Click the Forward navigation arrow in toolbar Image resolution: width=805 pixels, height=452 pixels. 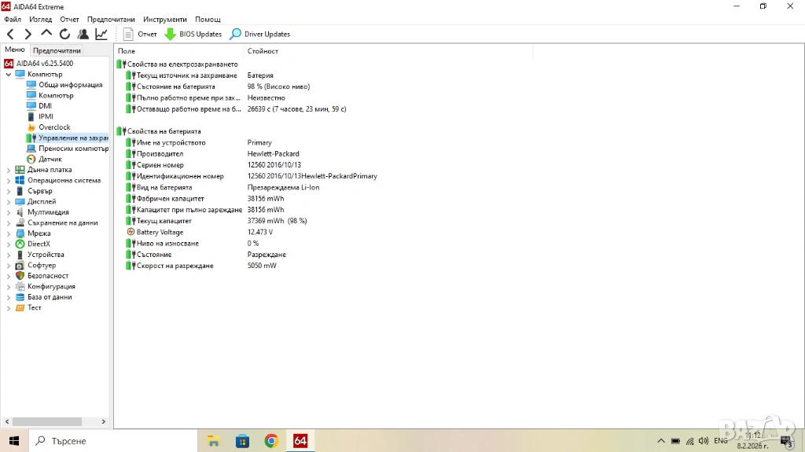[28, 34]
